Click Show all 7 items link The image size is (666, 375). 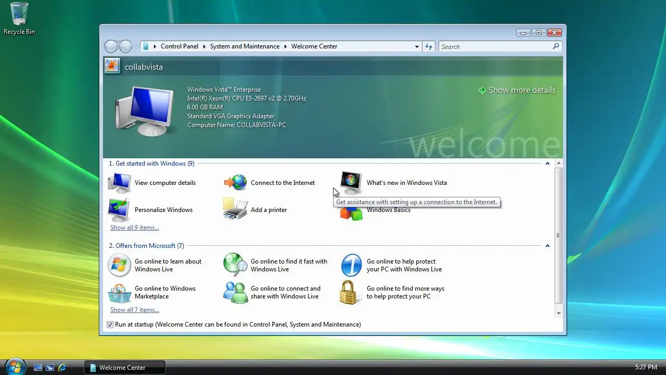(135, 310)
